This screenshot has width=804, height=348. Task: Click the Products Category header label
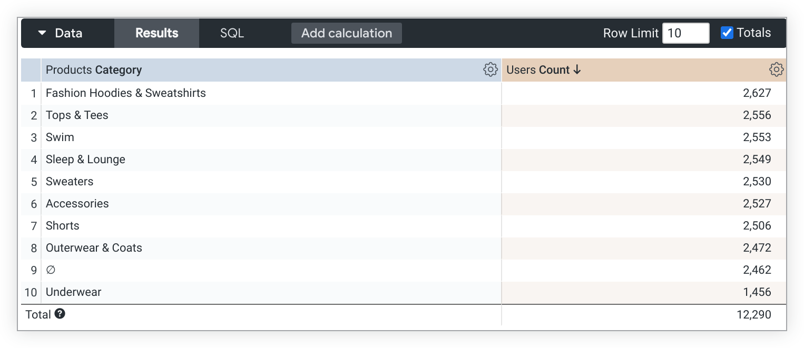pos(94,70)
